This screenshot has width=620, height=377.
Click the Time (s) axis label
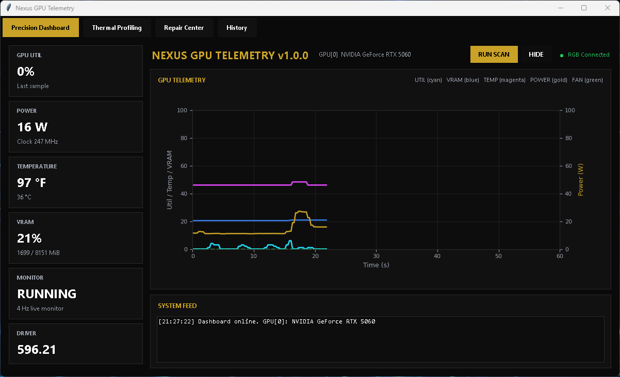(x=376, y=265)
